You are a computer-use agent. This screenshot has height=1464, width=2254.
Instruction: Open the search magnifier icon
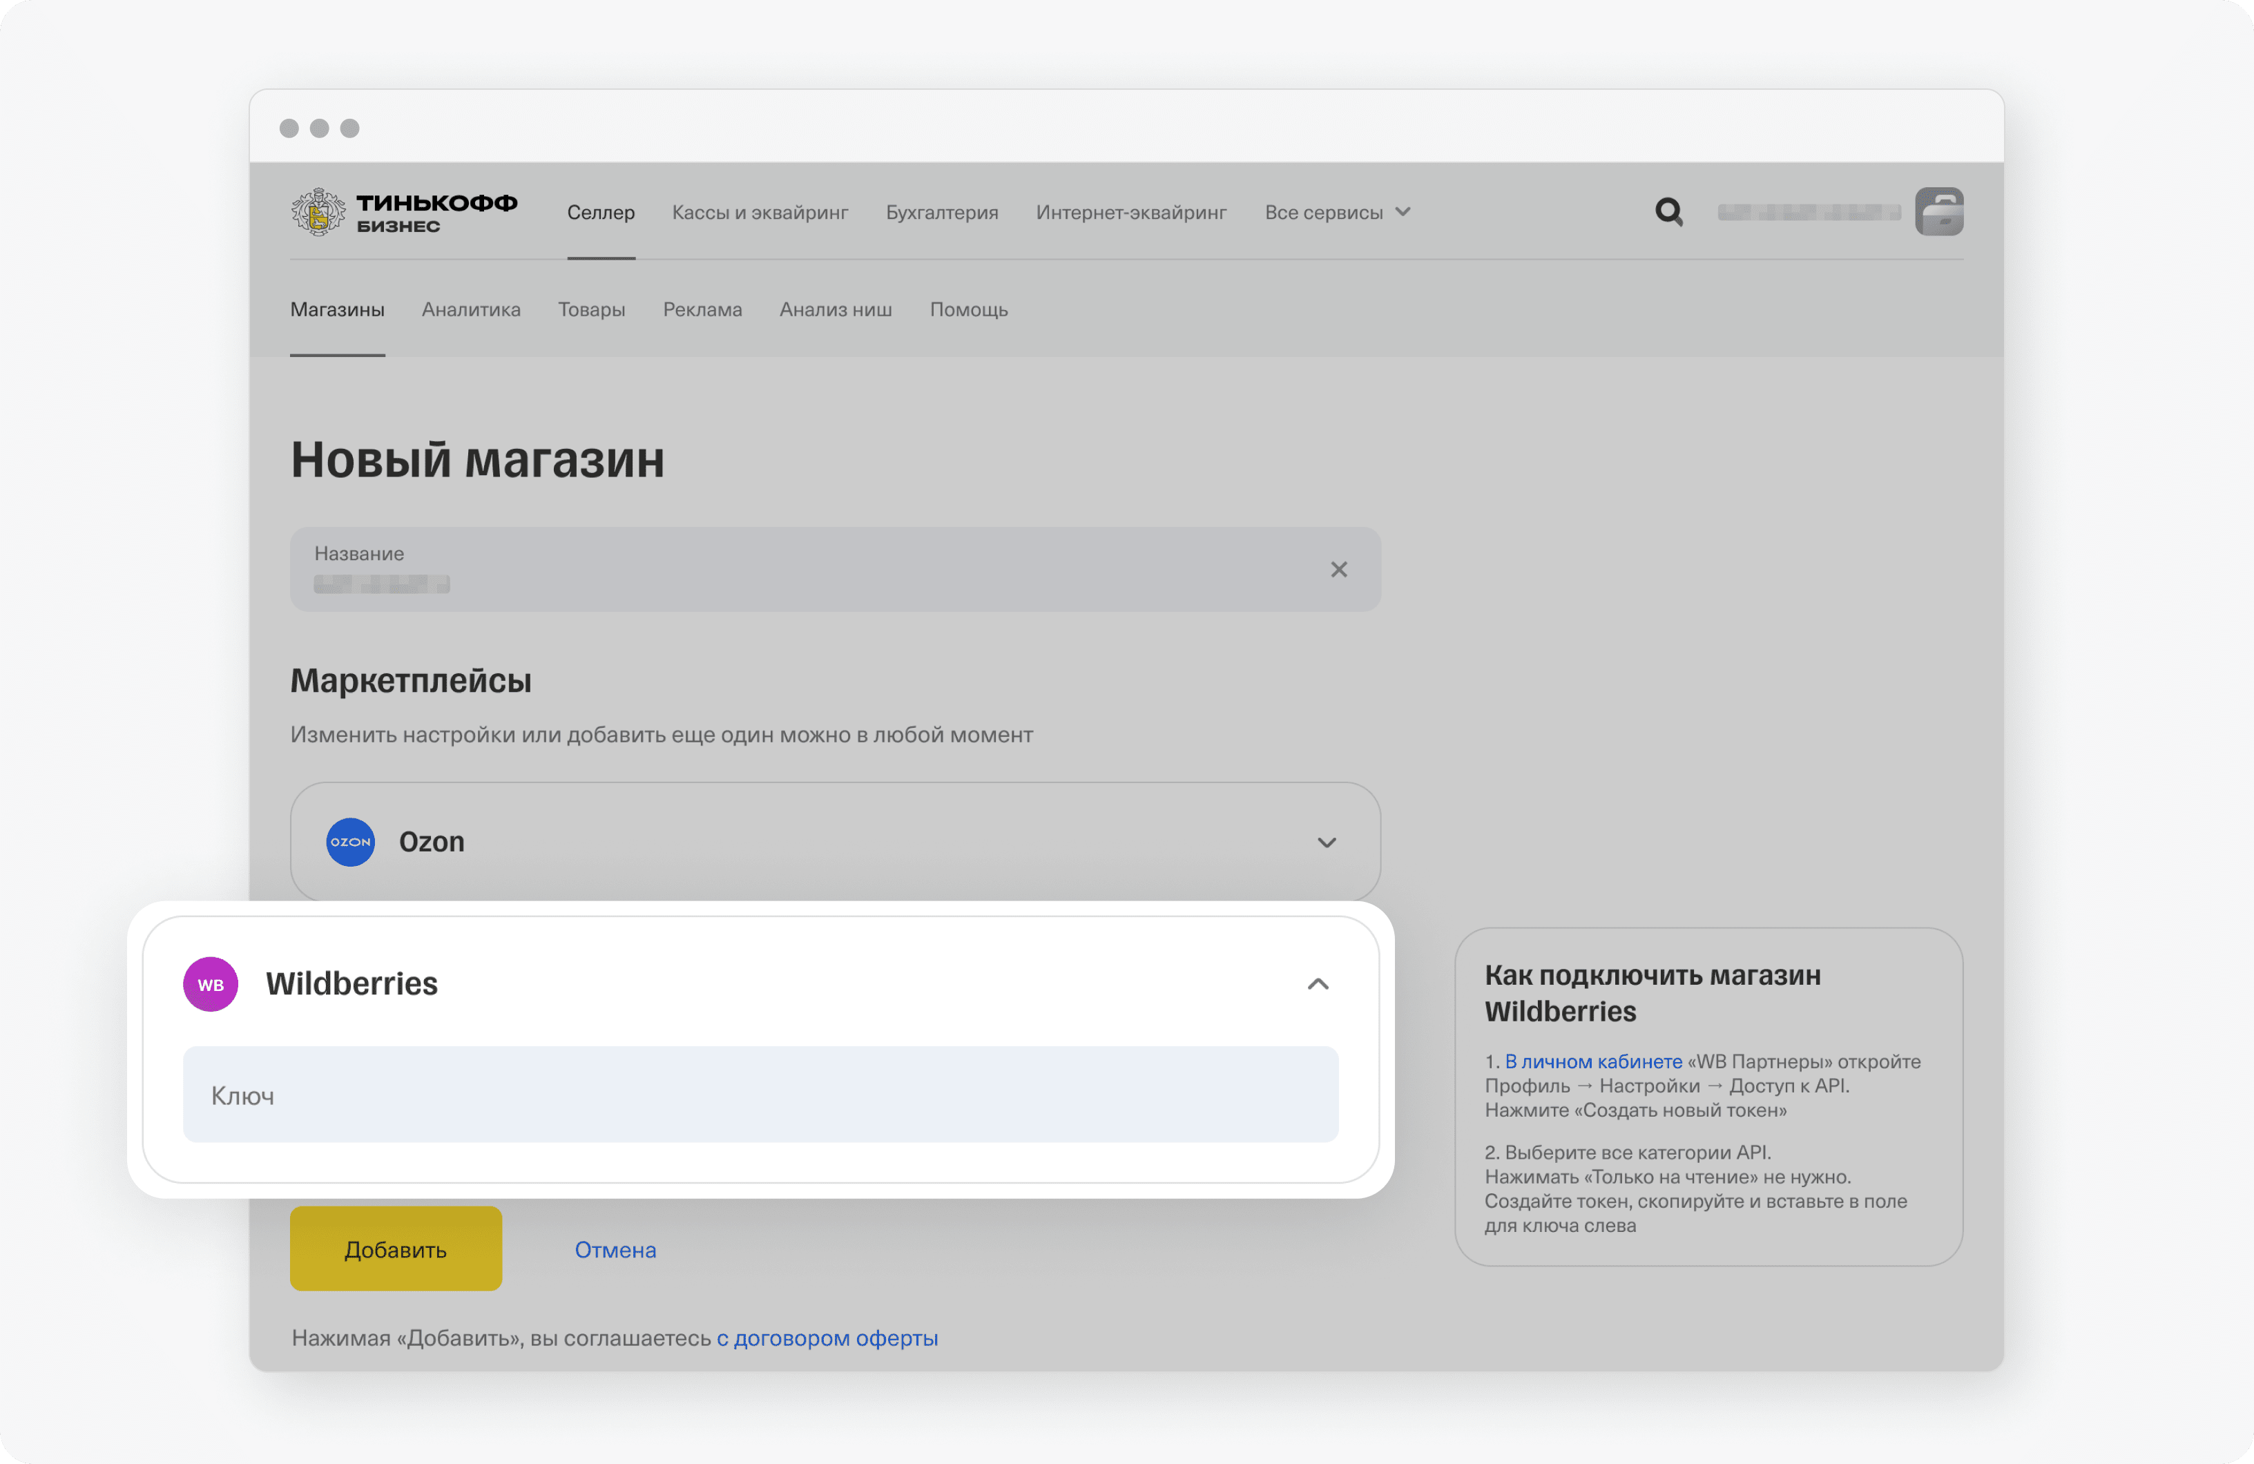(1668, 211)
